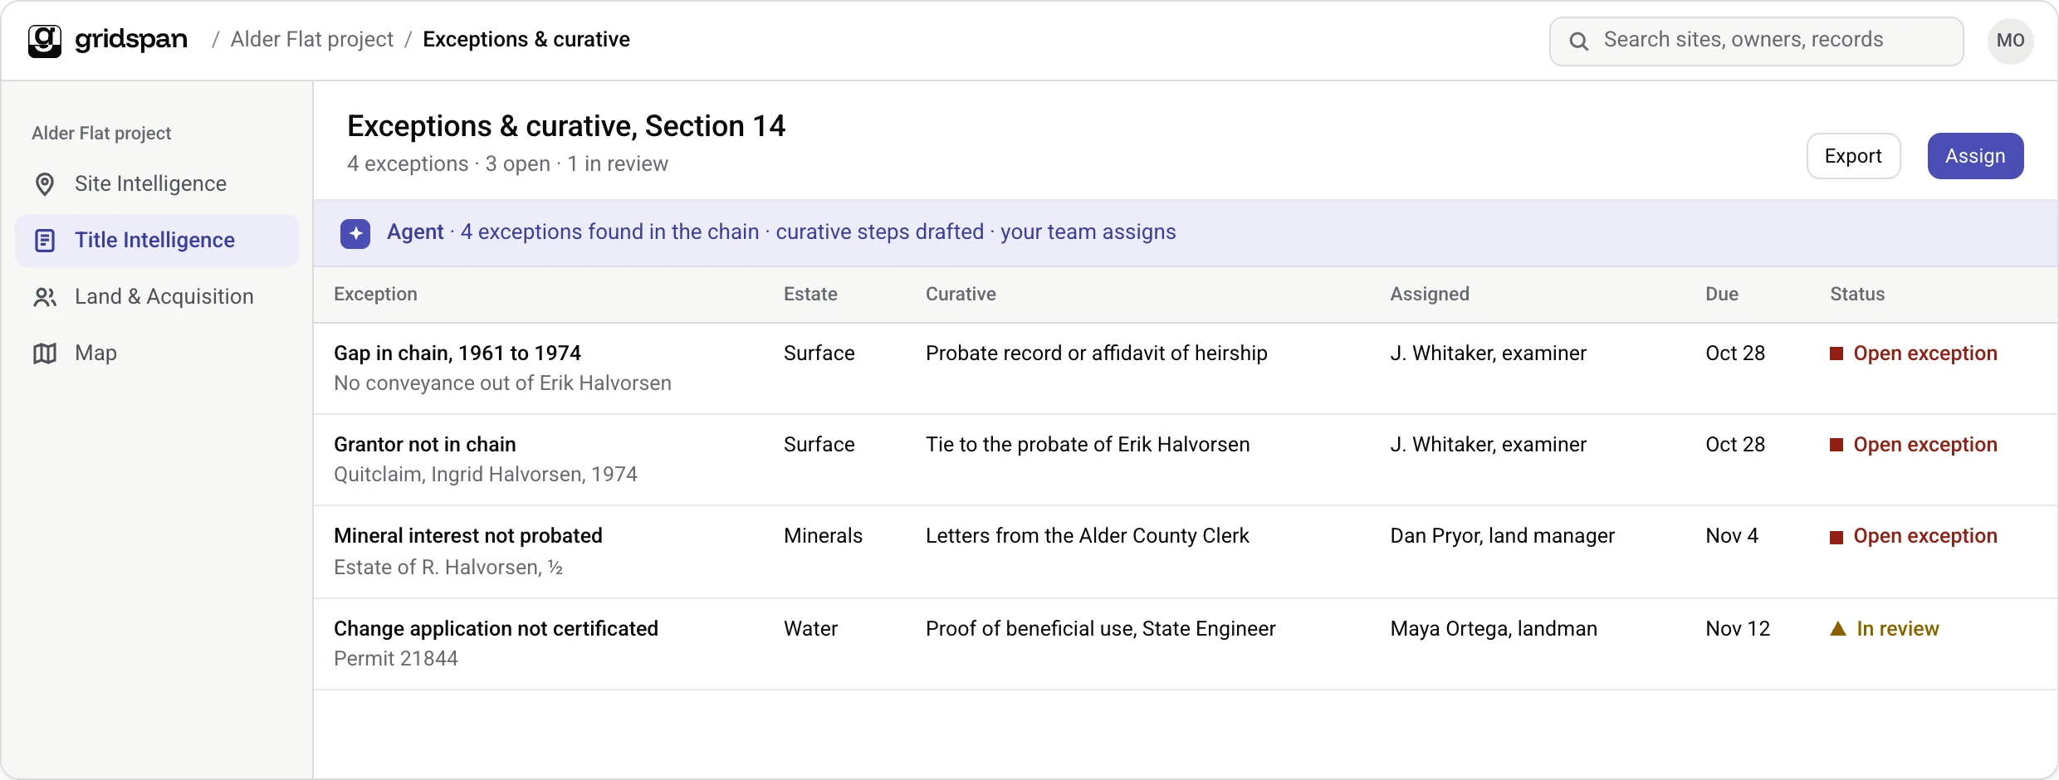Click the Site Intelligence pin icon
Viewport: 2059px width, 780px height.
click(x=45, y=184)
